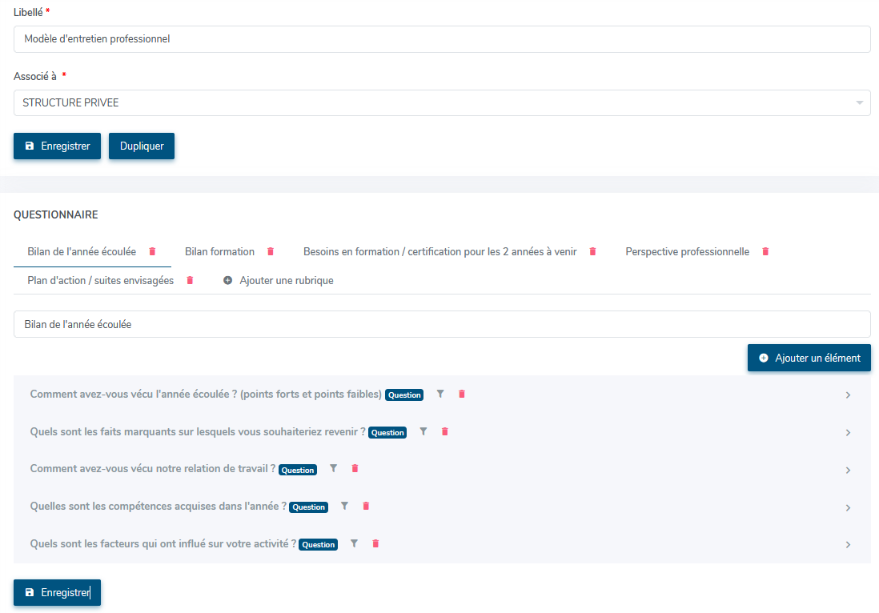Open the 'Associé à' dropdown
Screen dimensions: 879x613
(442, 102)
